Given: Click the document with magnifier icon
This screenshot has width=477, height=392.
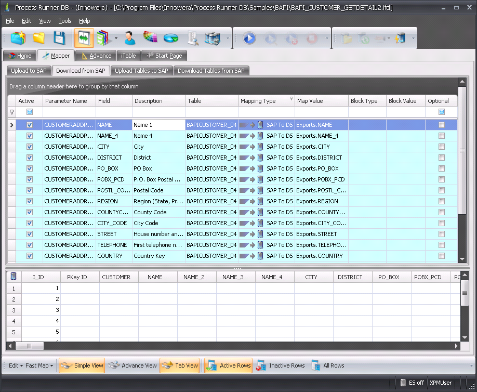Looking at the screenshot, I should pyautogui.click(x=193, y=38).
